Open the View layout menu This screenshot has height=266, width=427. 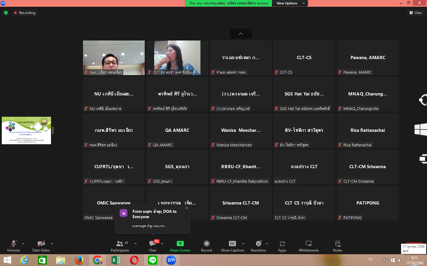pos(415,13)
